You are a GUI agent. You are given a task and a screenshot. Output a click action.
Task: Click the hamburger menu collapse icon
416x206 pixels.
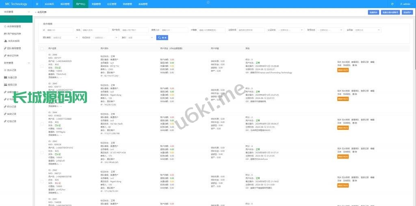tap(37, 4)
